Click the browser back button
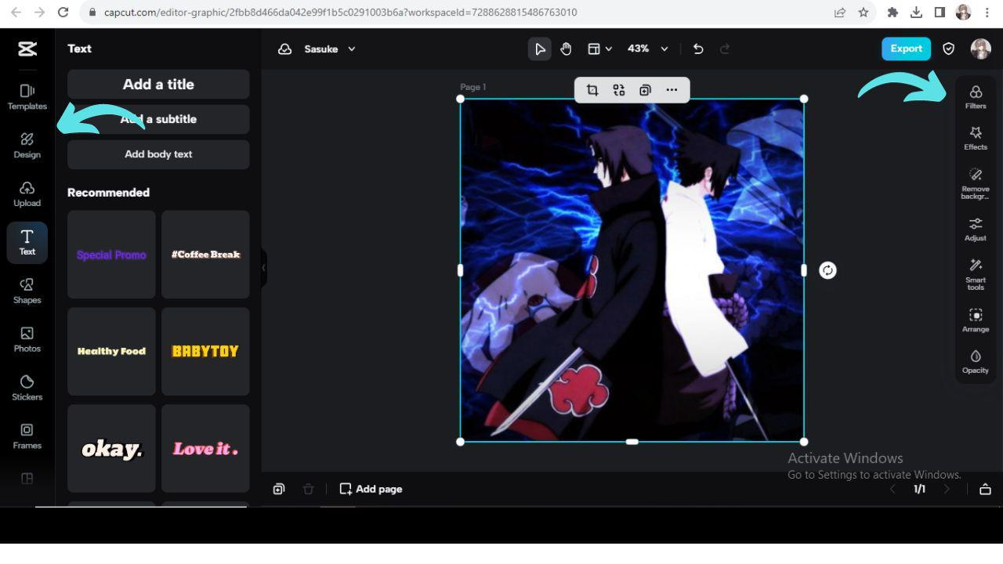This screenshot has width=1003, height=564. click(16, 13)
